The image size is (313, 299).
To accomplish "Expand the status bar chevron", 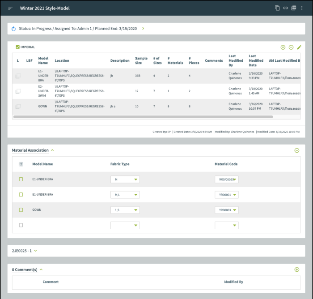I will pos(143,29).
